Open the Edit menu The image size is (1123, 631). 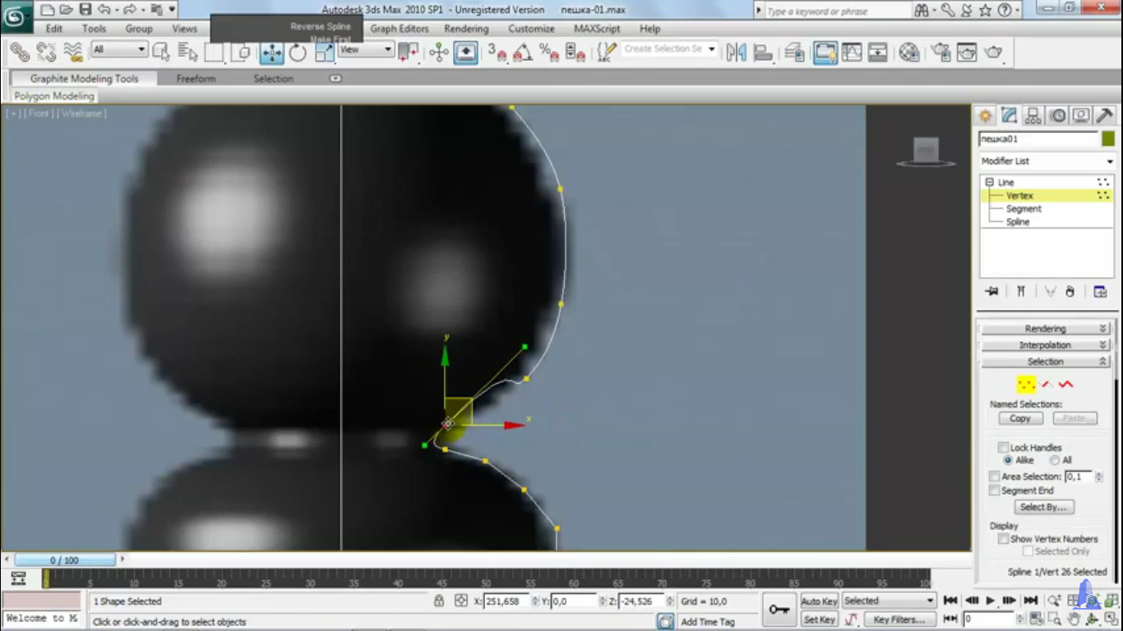pyautogui.click(x=54, y=29)
